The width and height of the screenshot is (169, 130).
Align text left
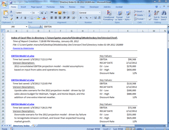[x=52, y=18]
